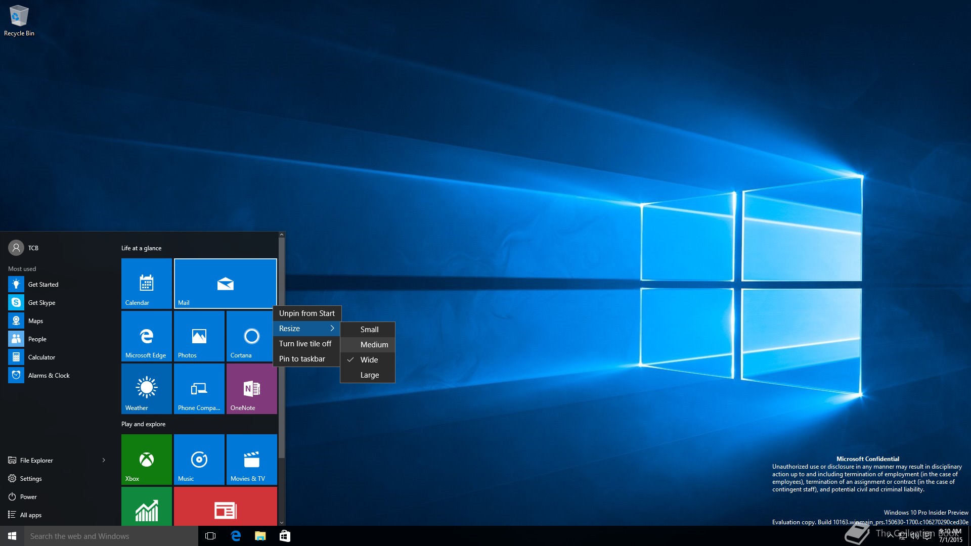The image size is (971, 546).
Task: Click the Recycle Bin desktop icon
Action: pos(19,20)
